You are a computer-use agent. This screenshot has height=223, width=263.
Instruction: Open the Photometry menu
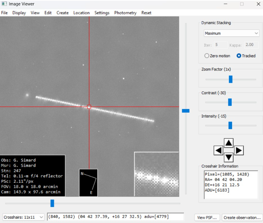tap(125, 13)
